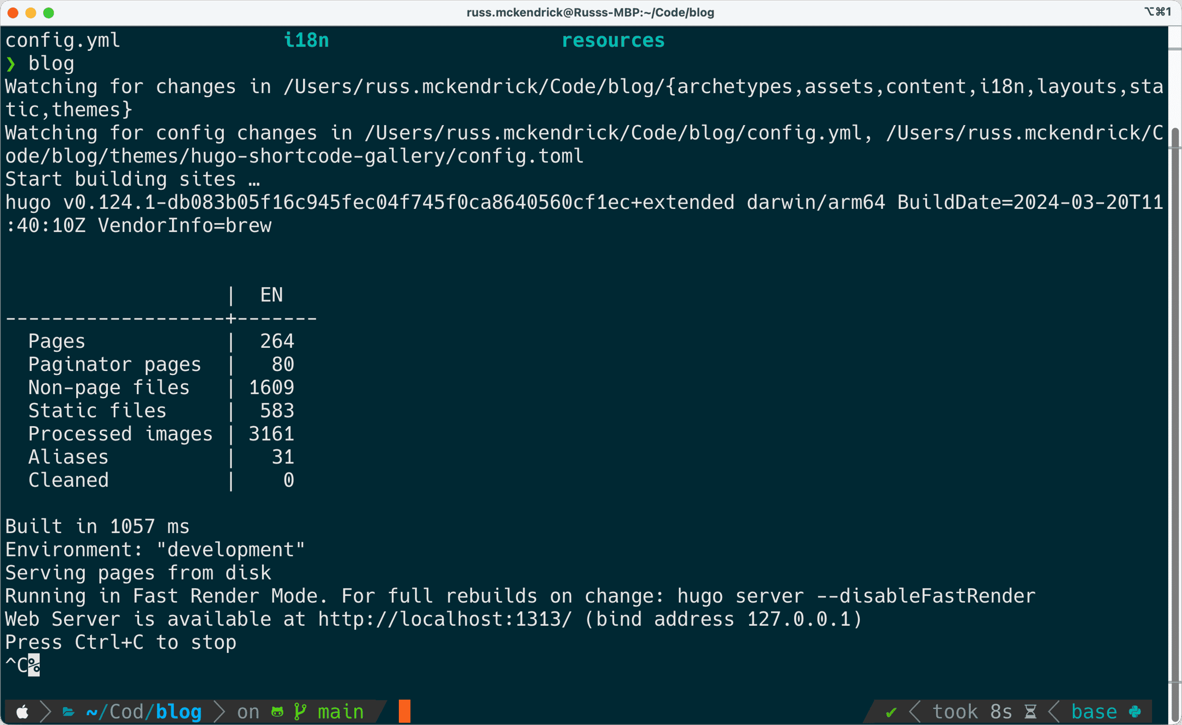This screenshot has width=1182, height=725.
Task: Click the git branch icon beside main
Action: tap(300, 712)
